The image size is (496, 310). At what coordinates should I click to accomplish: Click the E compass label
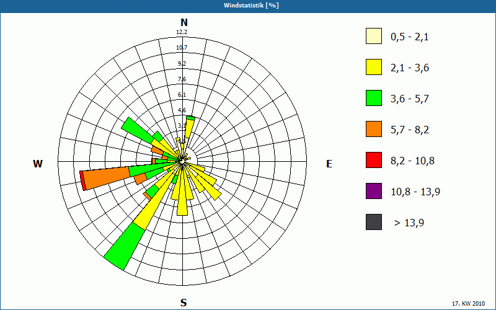click(x=329, y=164)
